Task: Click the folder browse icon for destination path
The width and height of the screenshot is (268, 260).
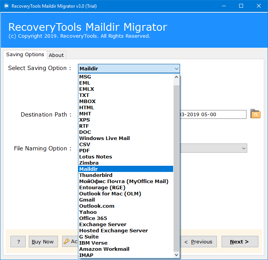Action: (255, 114)
